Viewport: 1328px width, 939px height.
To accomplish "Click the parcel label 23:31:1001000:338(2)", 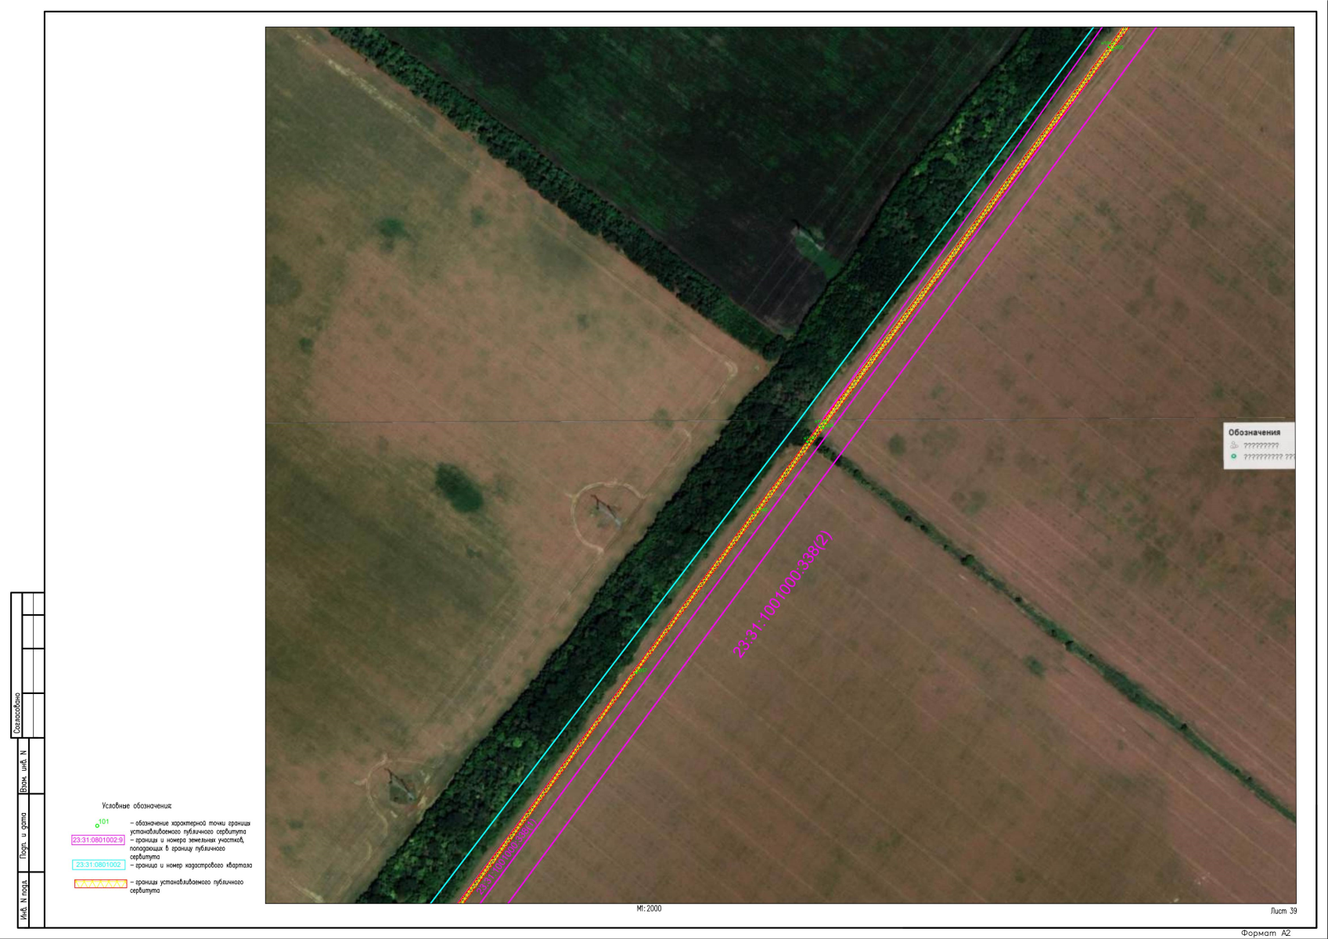I will click(x=782, y=595).
